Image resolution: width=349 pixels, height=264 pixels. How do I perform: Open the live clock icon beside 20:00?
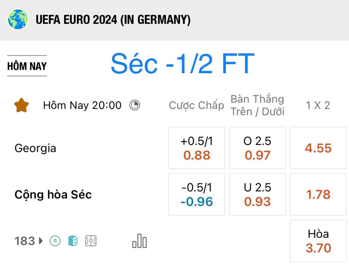click(x=135, y=105)
